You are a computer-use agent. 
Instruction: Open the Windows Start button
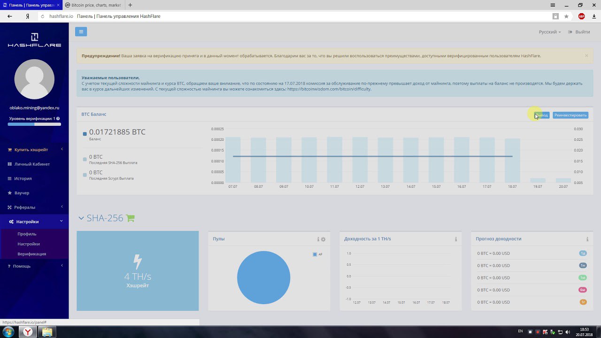click(x=8, y=332)
